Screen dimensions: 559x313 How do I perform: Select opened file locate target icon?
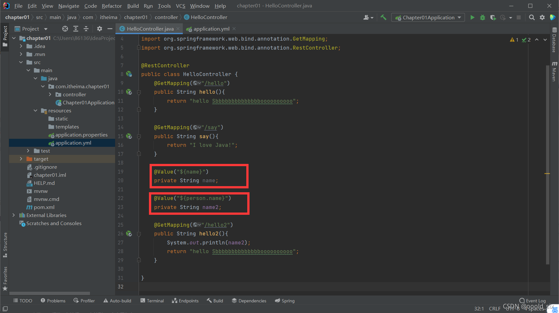coord(65,29)
